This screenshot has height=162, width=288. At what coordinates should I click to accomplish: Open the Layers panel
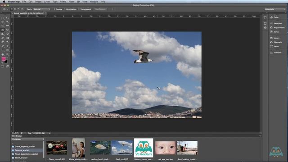click(x=275, y=38)
